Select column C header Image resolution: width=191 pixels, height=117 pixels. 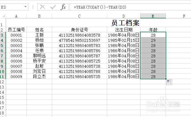tap(80, 16)
